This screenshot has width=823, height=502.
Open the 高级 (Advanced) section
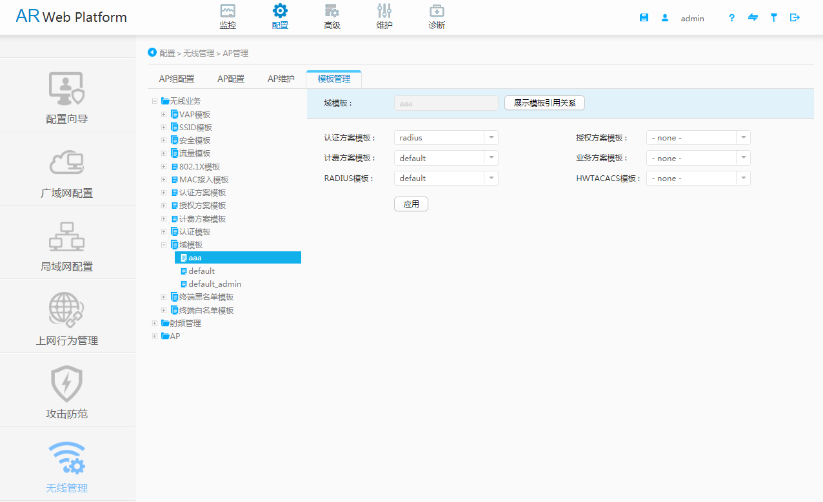[x=332, y=16]
